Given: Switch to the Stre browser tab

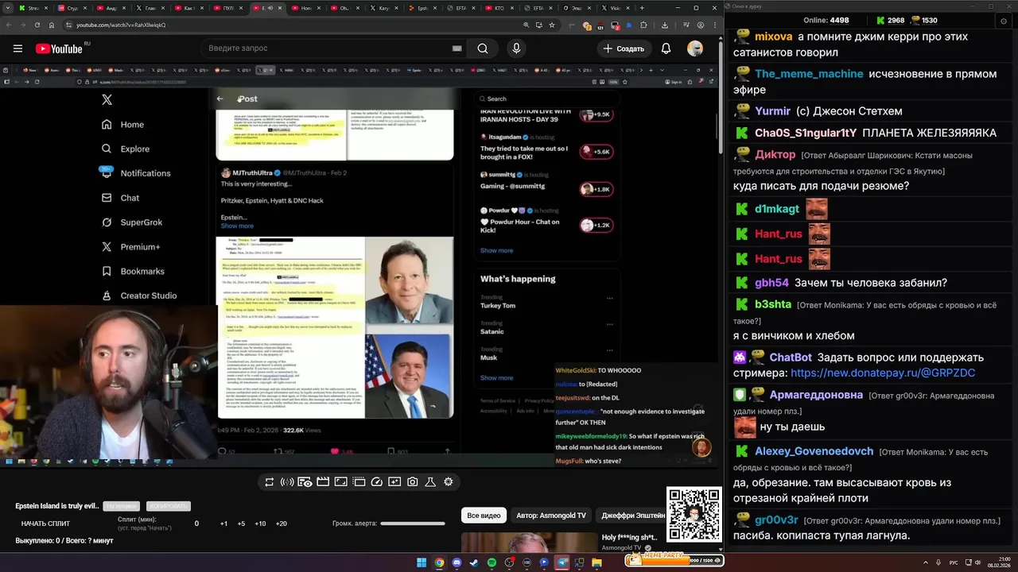Looking at the screenshot, I should (33, 8).
